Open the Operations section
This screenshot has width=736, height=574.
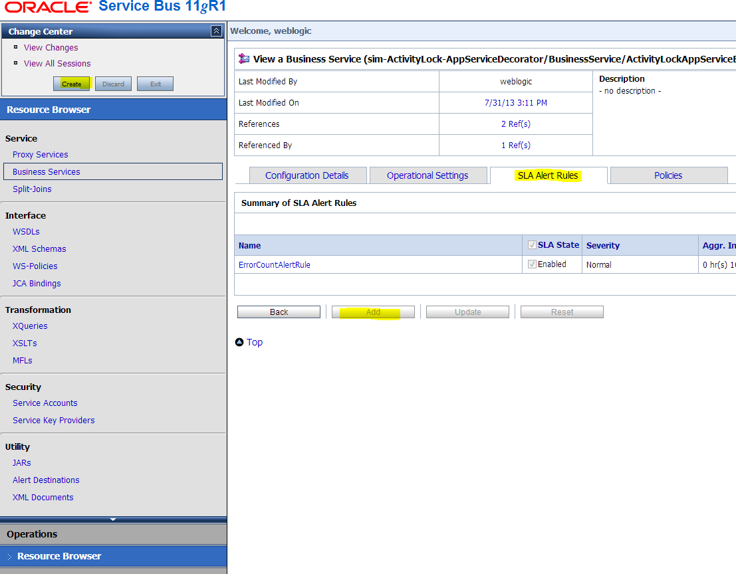(x=113, y=534)
